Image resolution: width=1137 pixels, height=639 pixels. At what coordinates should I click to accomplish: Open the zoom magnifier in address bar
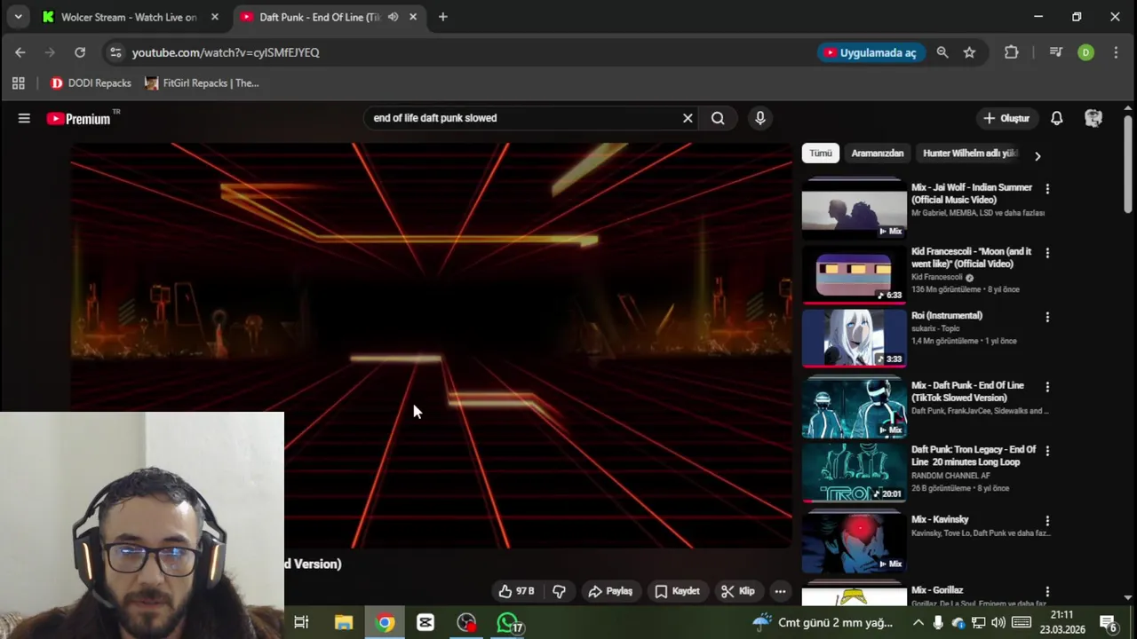(942, 52)
